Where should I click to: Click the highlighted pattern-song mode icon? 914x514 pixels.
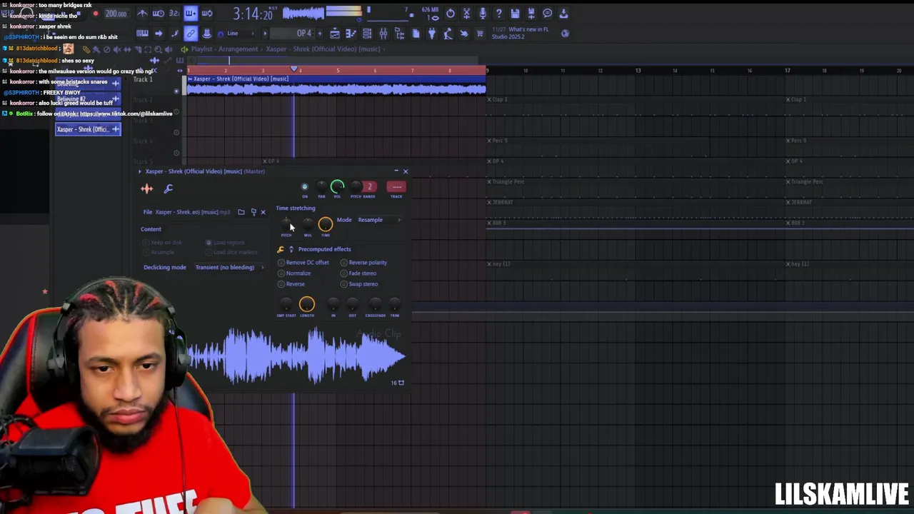[x=190, y=14]
